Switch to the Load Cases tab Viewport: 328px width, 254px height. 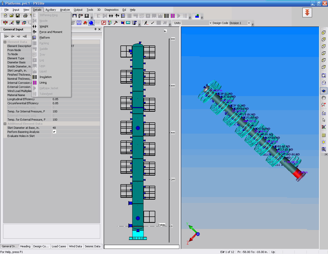tap(59, 246)
